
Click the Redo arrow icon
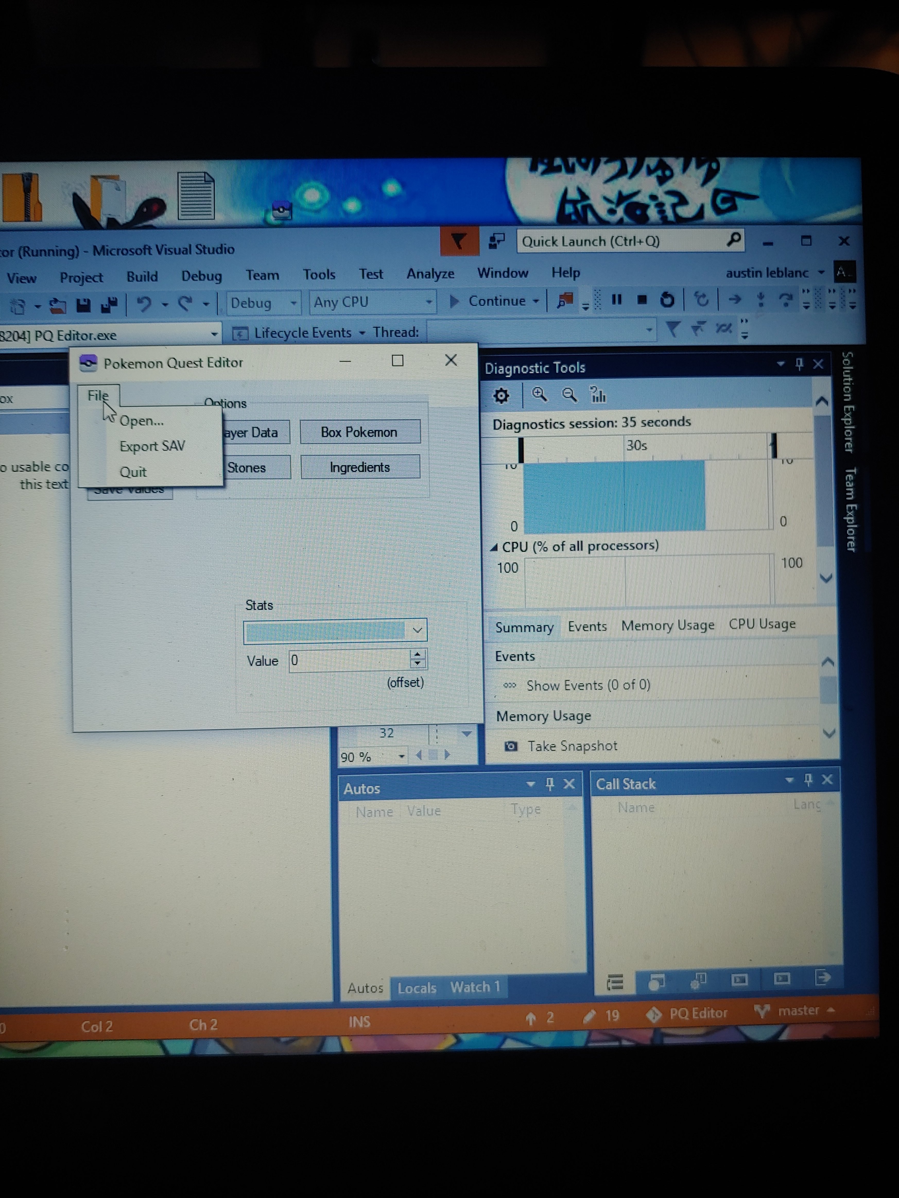[x=185, y=303]
